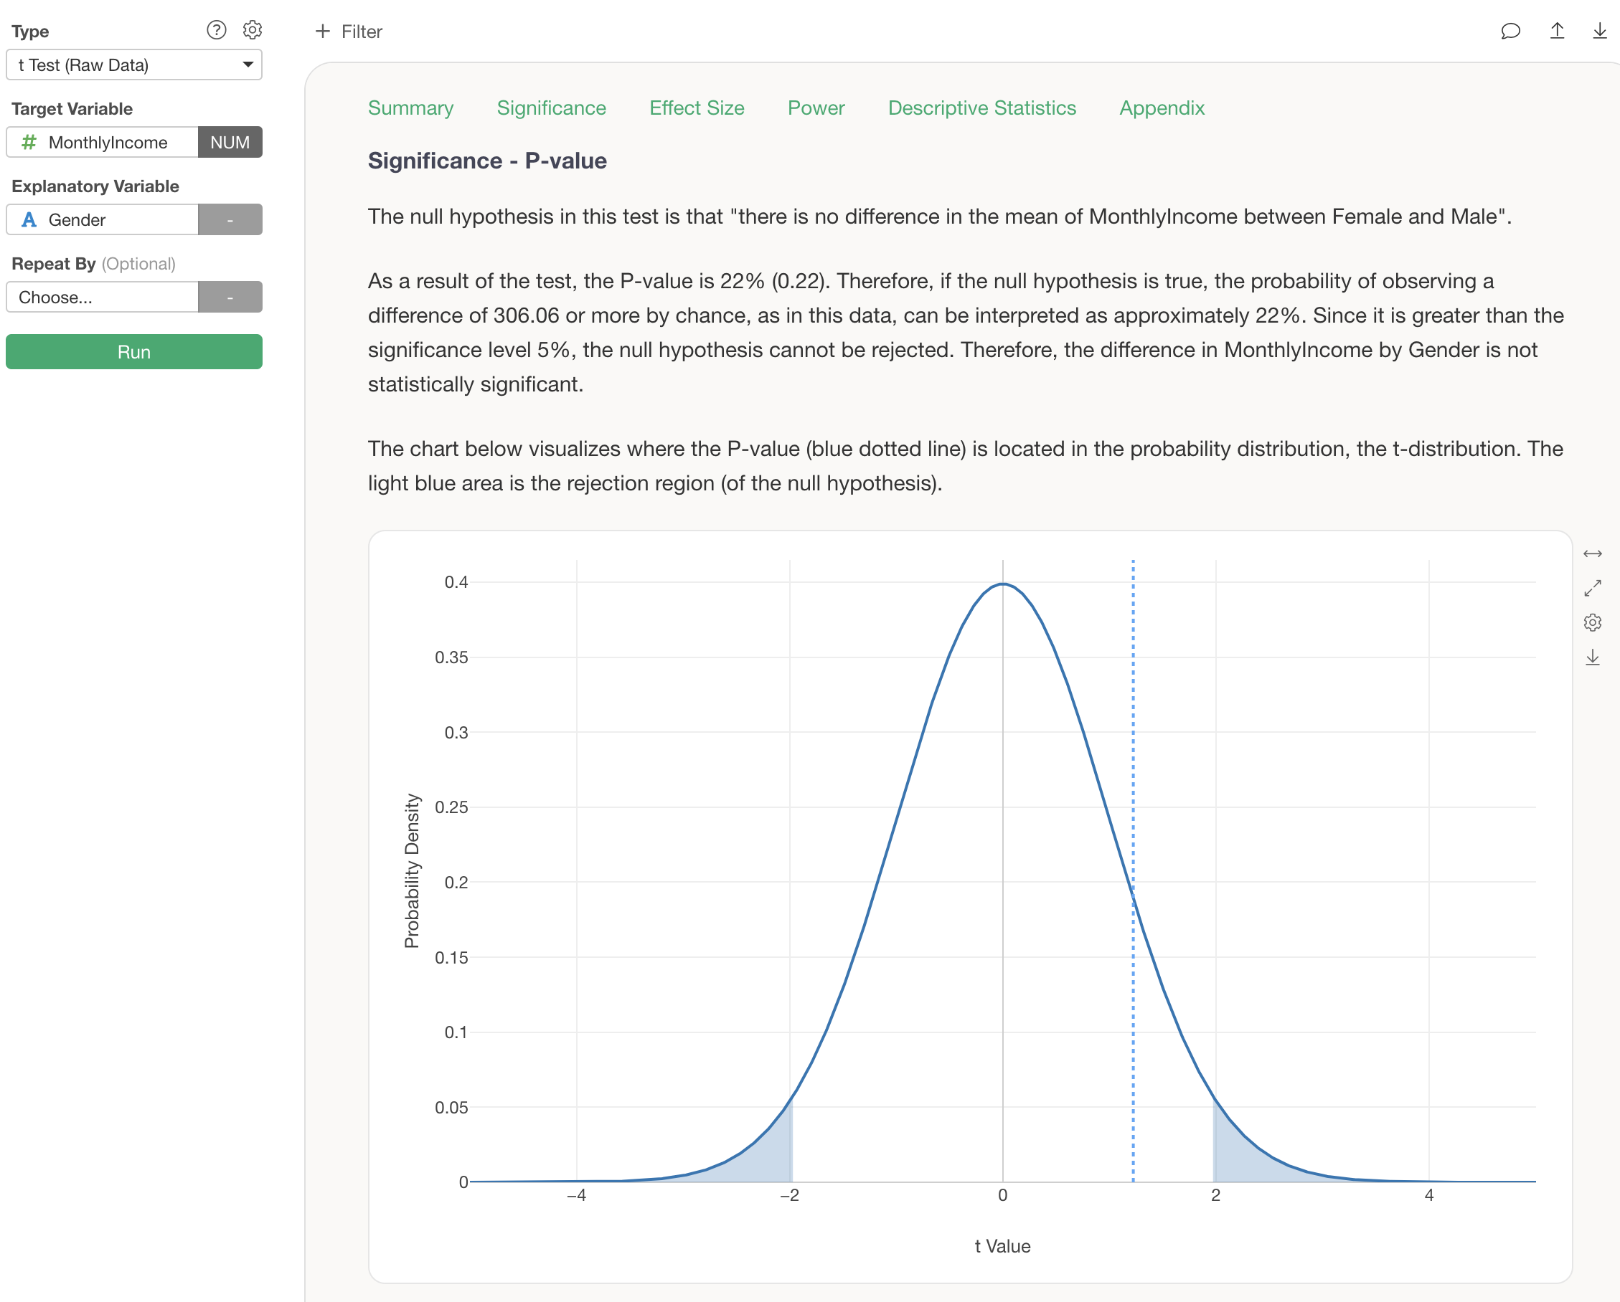Click the upload/publish arrow icon
The height and width of the screenshot is (1302, 1620).
(1557, 31)
